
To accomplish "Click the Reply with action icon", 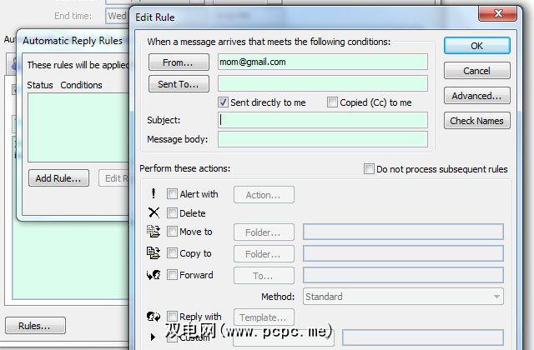I will (x=154, y=317).
